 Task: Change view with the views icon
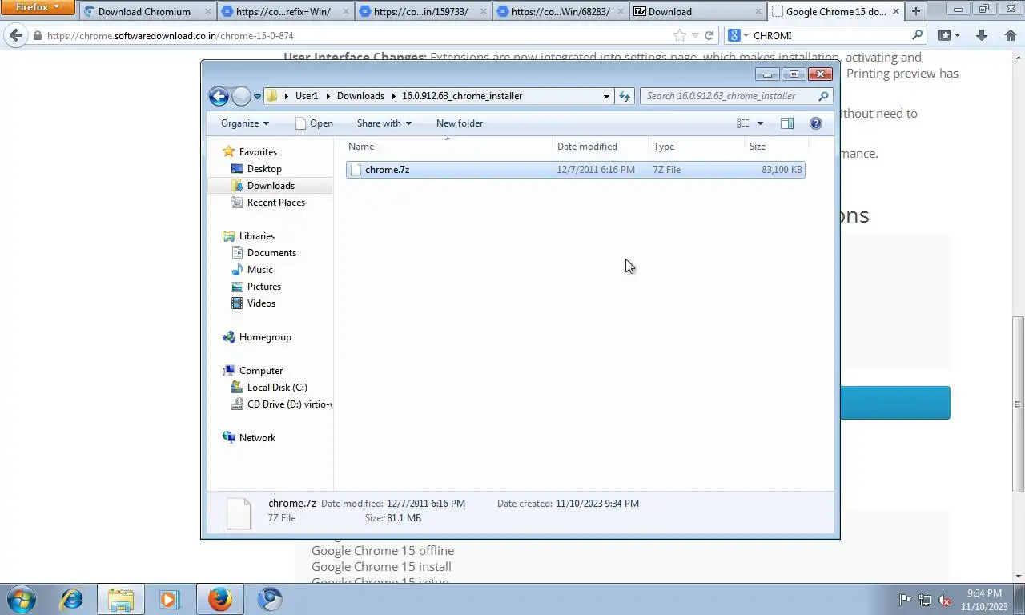743,123
